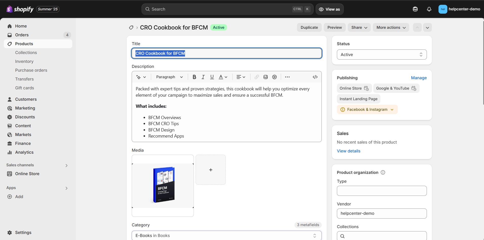Expand the Paragraph style dropdown
Viewport: 484px width, 240px height.
(x=169, y=77)
